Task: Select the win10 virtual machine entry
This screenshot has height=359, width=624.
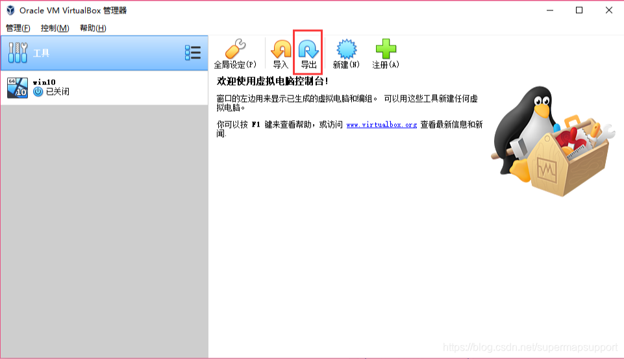Action: point(105,88)
